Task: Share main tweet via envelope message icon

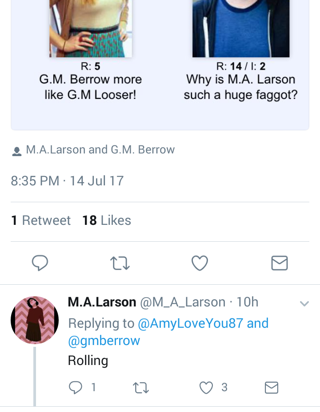Action: coord(280,263)
